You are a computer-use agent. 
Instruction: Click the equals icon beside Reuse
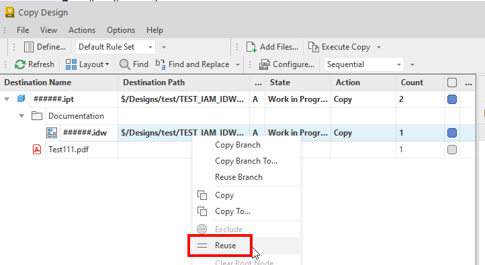click(202, 246)
